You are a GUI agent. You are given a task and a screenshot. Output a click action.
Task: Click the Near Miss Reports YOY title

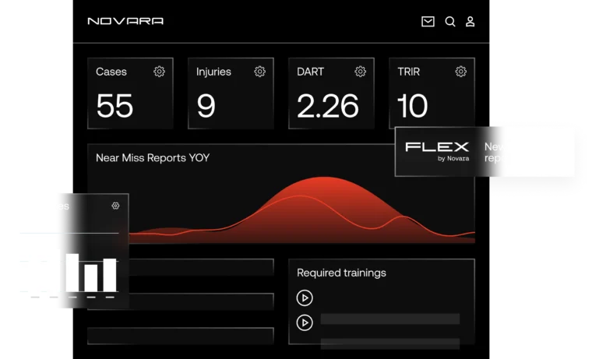tap(153, 158)
